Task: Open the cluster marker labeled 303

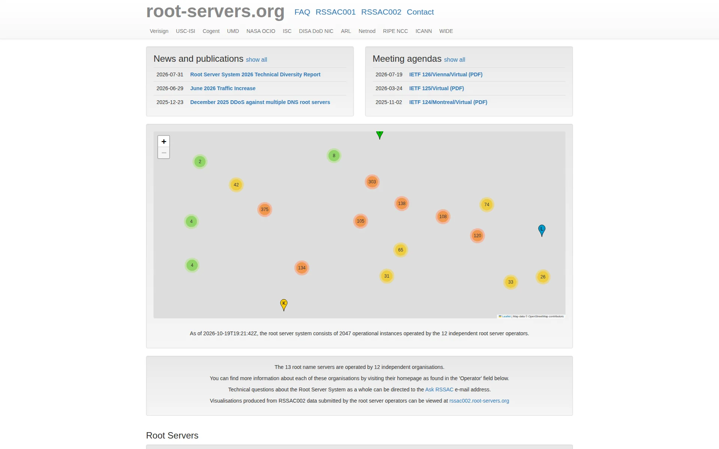Action: coord(372,182)
